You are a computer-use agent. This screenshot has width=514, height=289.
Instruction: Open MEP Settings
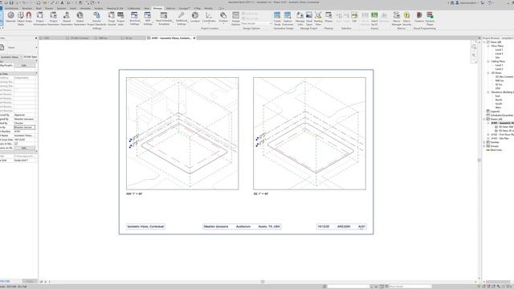[x=148, y=18]
